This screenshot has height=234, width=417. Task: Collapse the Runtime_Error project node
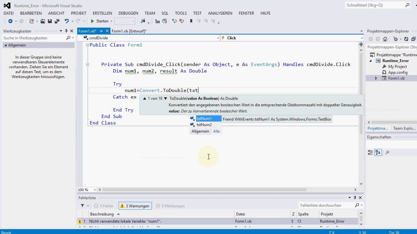click(x=370, y=61)
